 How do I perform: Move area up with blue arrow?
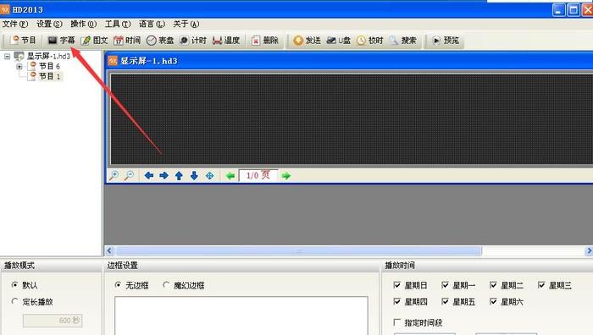[179, 175]
